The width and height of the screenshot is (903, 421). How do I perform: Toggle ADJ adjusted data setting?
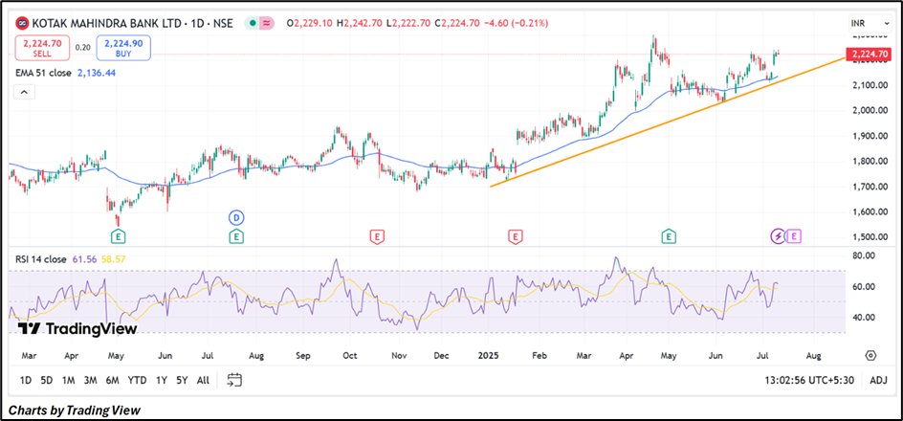tap(878, 380)
